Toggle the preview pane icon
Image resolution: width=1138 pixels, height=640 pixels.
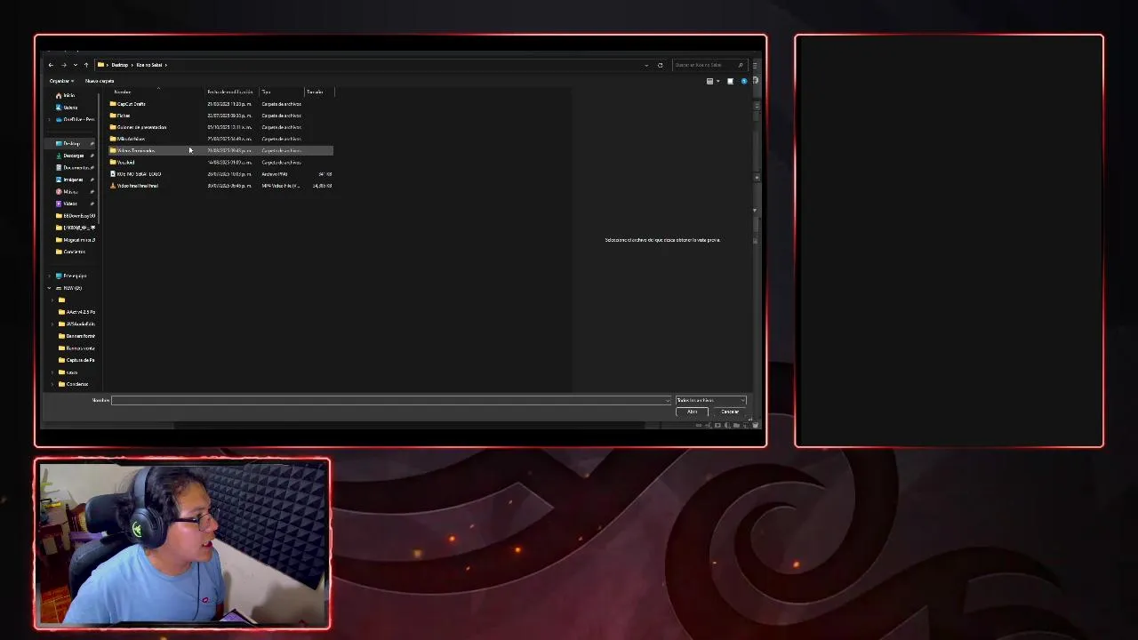tap(730, 81)
